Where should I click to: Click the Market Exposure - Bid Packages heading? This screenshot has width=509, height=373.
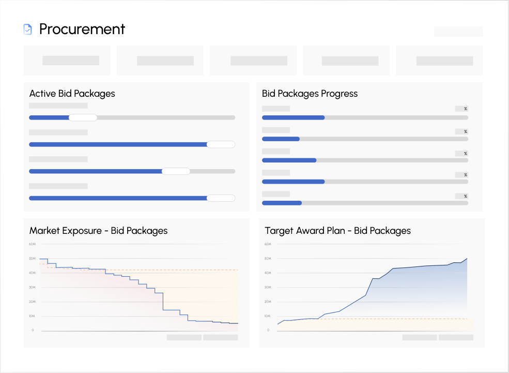coord(98,231)
